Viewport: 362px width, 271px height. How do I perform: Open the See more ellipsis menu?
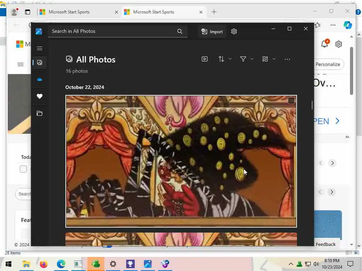pos(287,59)
